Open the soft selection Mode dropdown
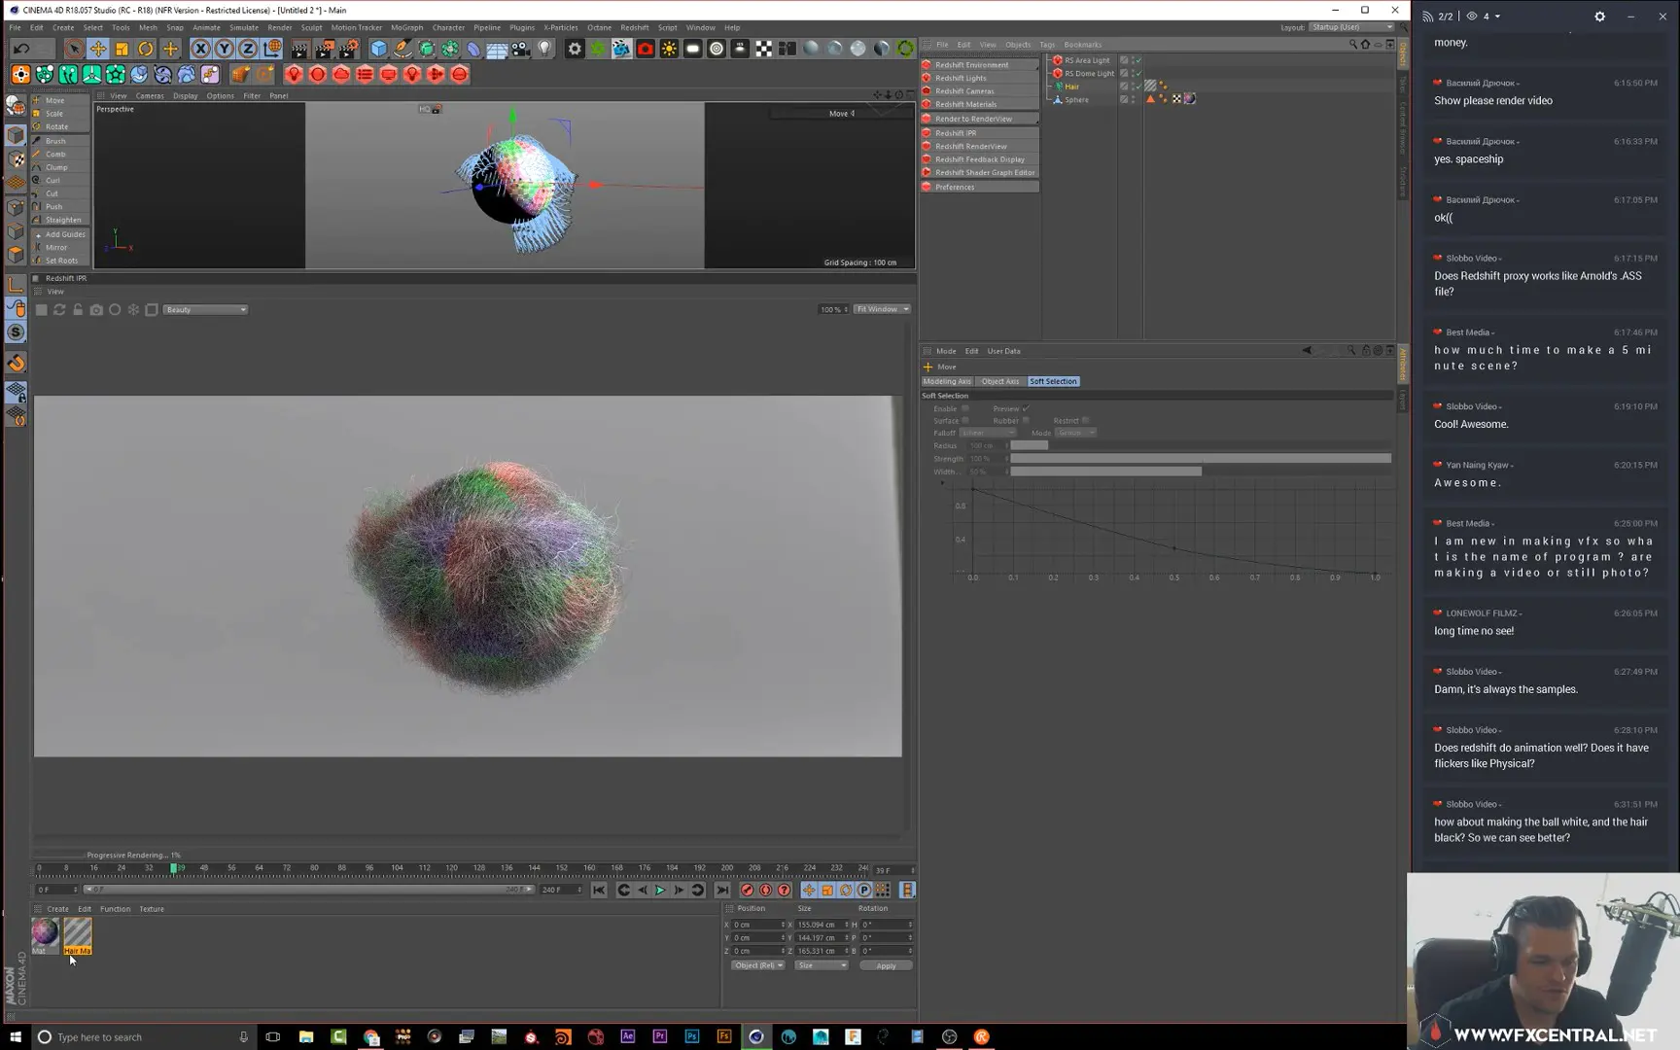The height and width of the screenshot is (1050, 1680). click(1076, 433)
